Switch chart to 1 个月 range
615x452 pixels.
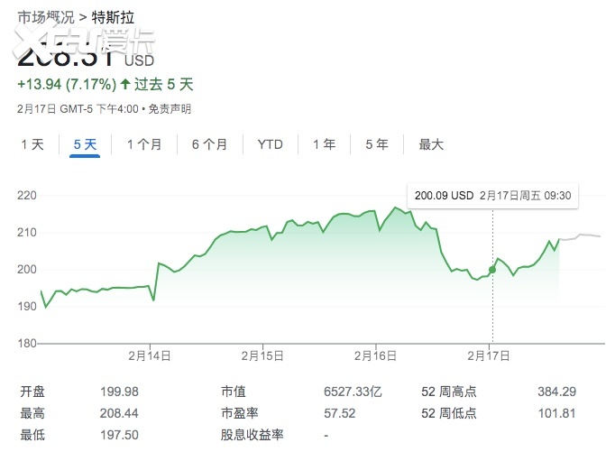144,144
